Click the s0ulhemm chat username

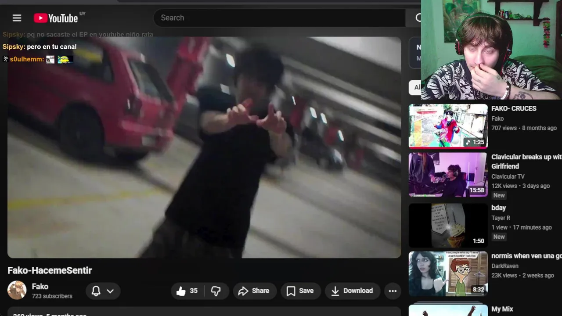tap(26, 59)
